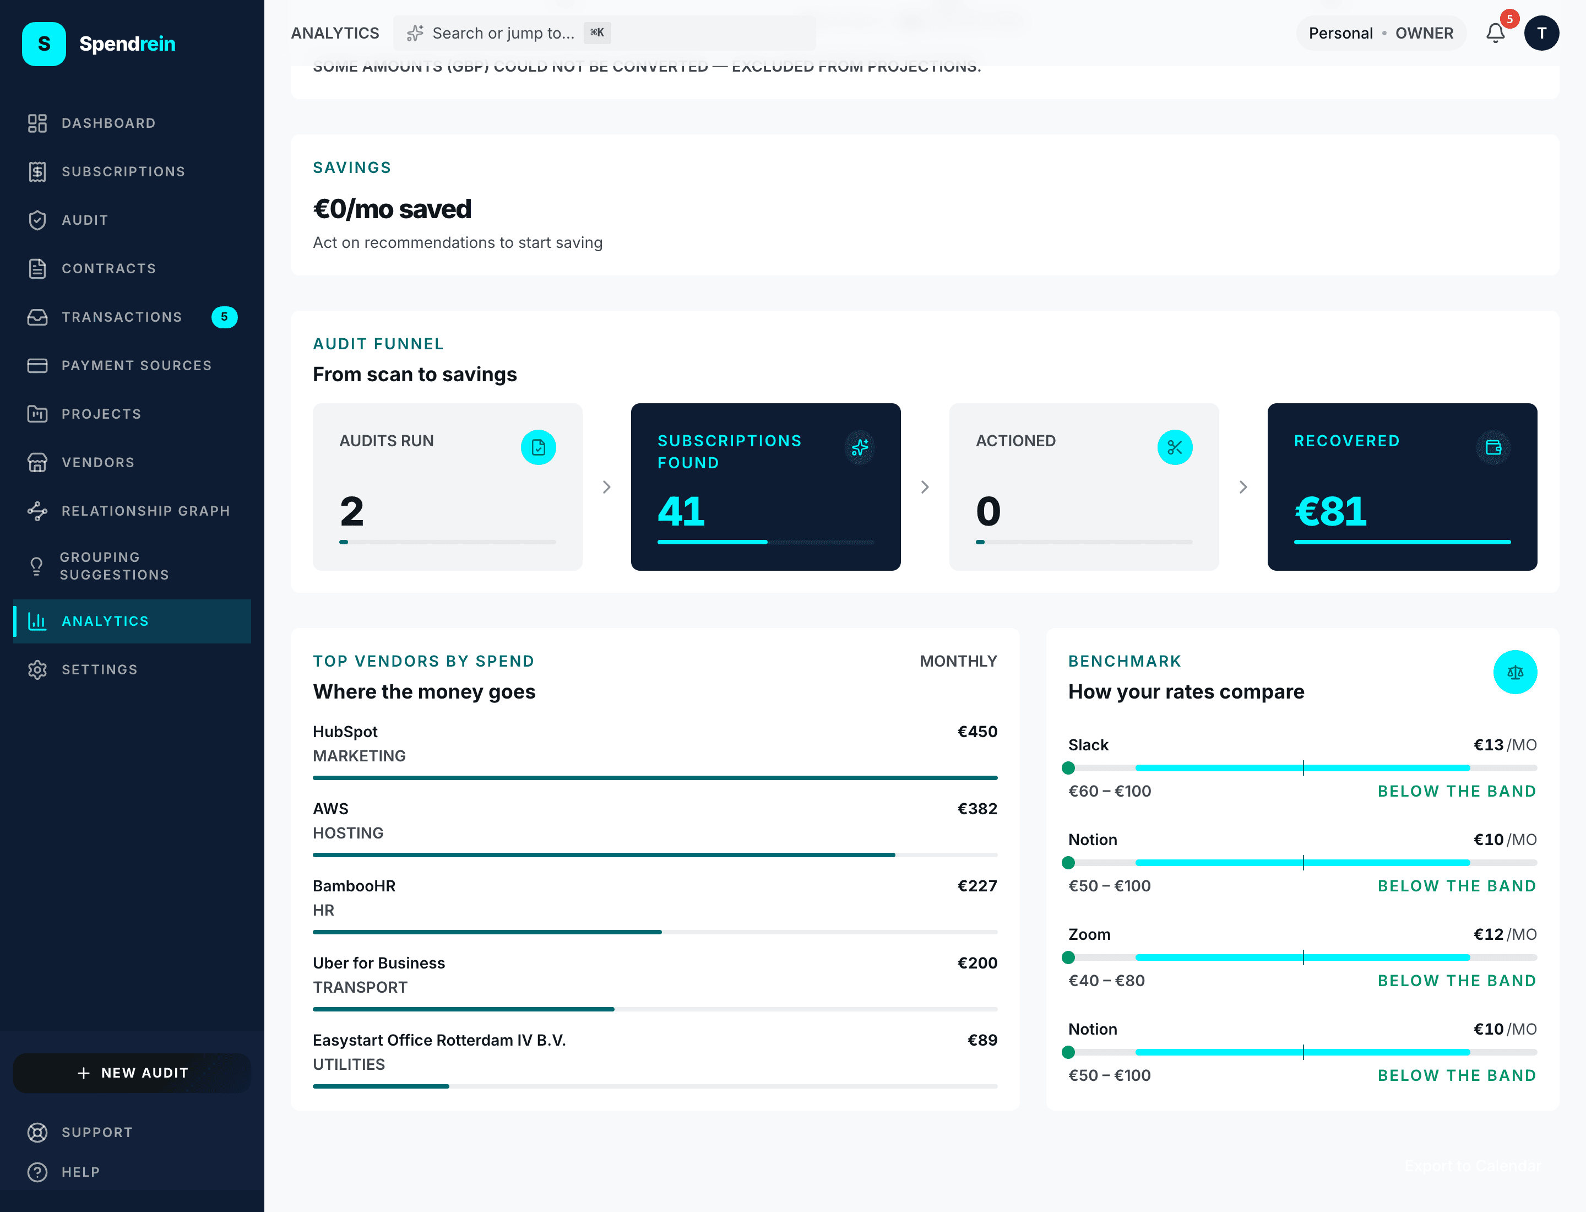The height and width of the screenshot is (1212, 1586).
Task: Navigate to Contracts
Action: (x=132, y=268)
